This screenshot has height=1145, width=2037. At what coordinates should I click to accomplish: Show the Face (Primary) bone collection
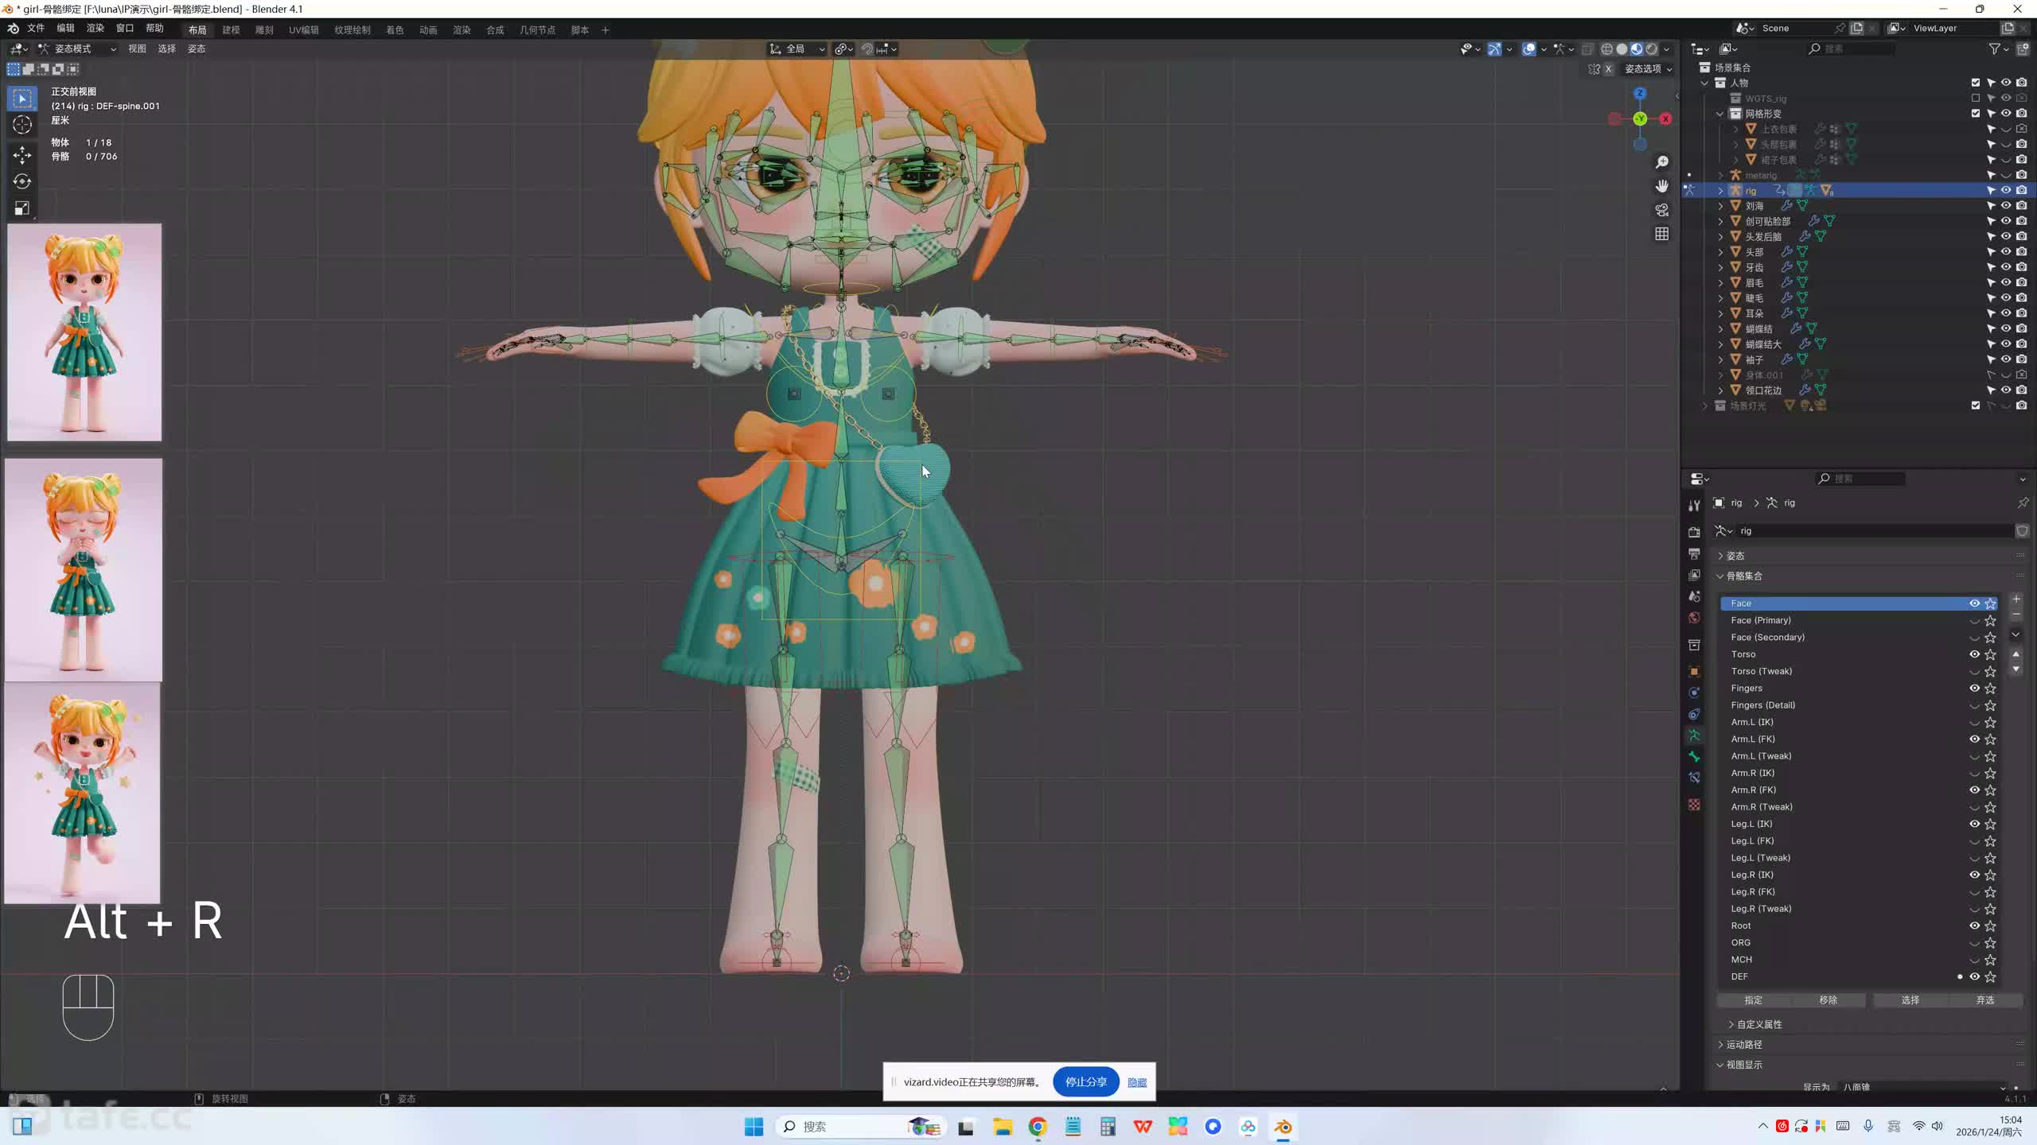1974,621
